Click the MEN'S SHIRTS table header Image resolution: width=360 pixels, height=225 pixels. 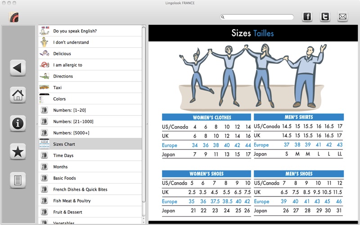pos(299,117)
